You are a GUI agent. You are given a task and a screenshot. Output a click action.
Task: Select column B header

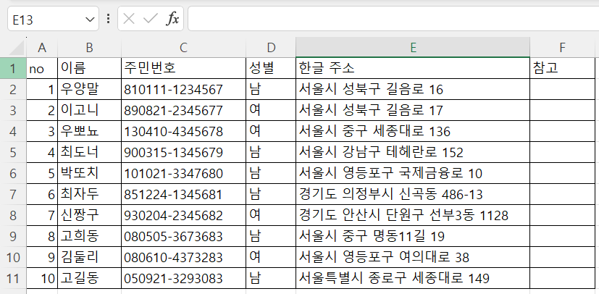click(89, 47)
